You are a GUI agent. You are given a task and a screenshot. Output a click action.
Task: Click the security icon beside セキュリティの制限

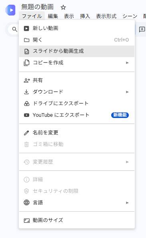[26, 191]
